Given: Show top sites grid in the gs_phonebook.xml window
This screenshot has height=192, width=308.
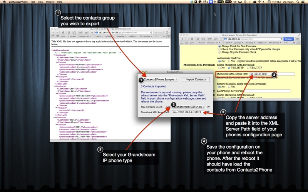Looking at the screenshot, I should coord(57,36).
